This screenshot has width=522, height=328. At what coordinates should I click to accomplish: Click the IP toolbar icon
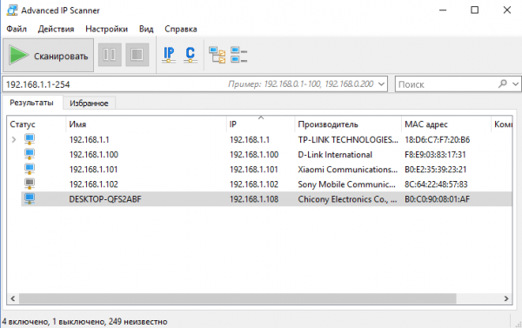point(169,55)
